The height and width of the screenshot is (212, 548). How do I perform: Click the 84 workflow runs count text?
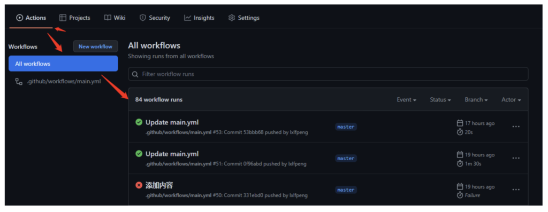point(159,100)
